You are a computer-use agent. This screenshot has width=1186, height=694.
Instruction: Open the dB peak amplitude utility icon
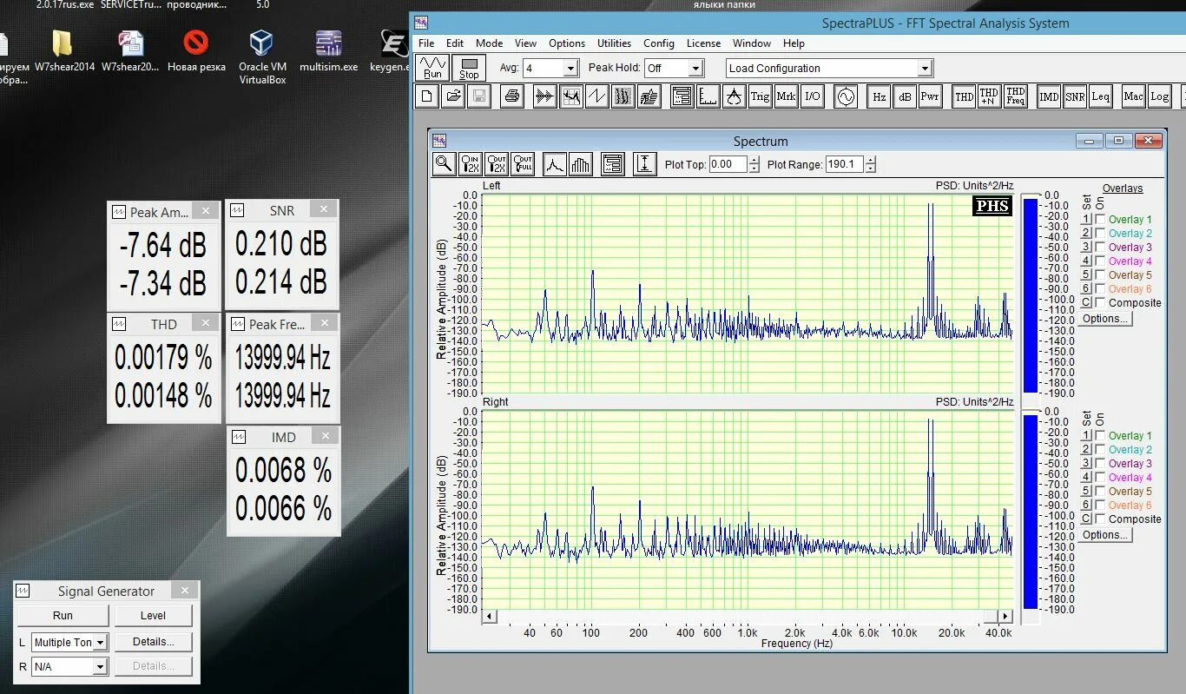click(x=904, y=96)
